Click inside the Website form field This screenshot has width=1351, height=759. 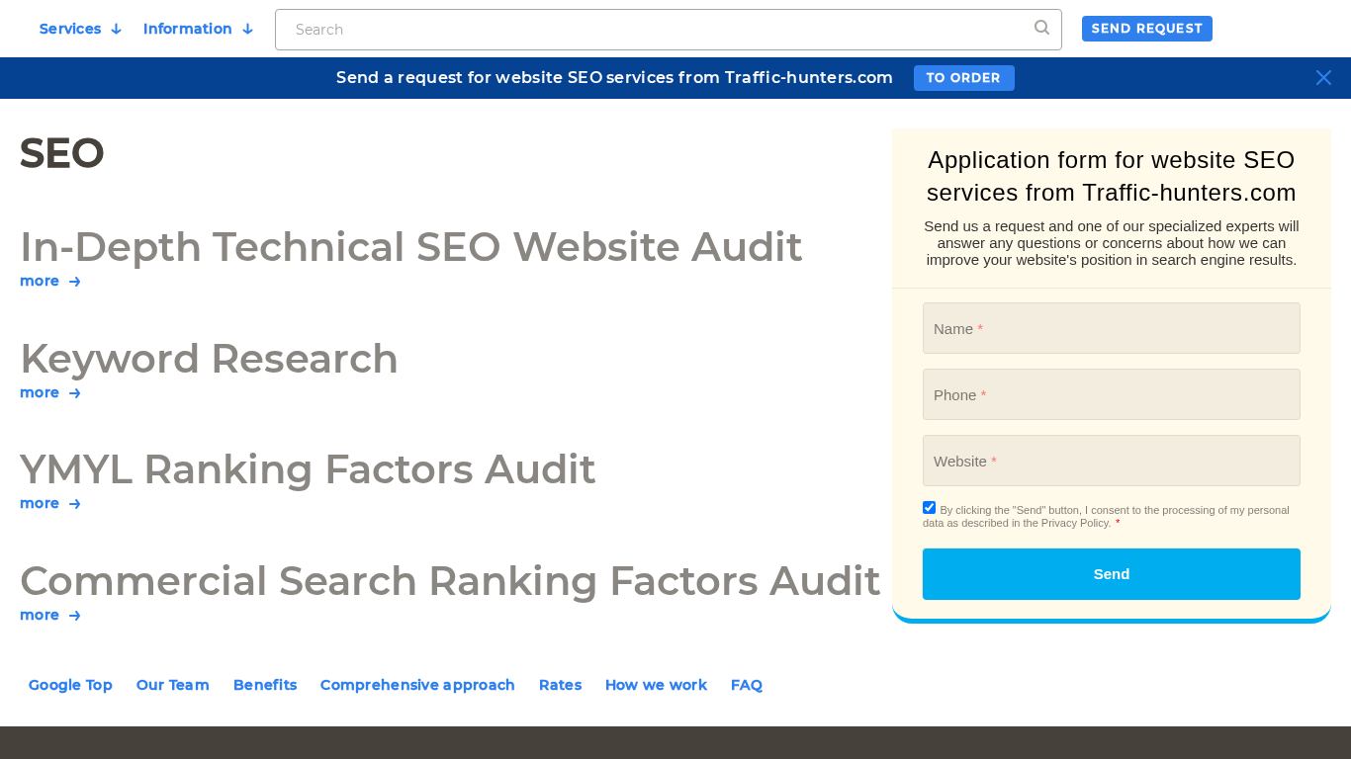pos(1111,461)
